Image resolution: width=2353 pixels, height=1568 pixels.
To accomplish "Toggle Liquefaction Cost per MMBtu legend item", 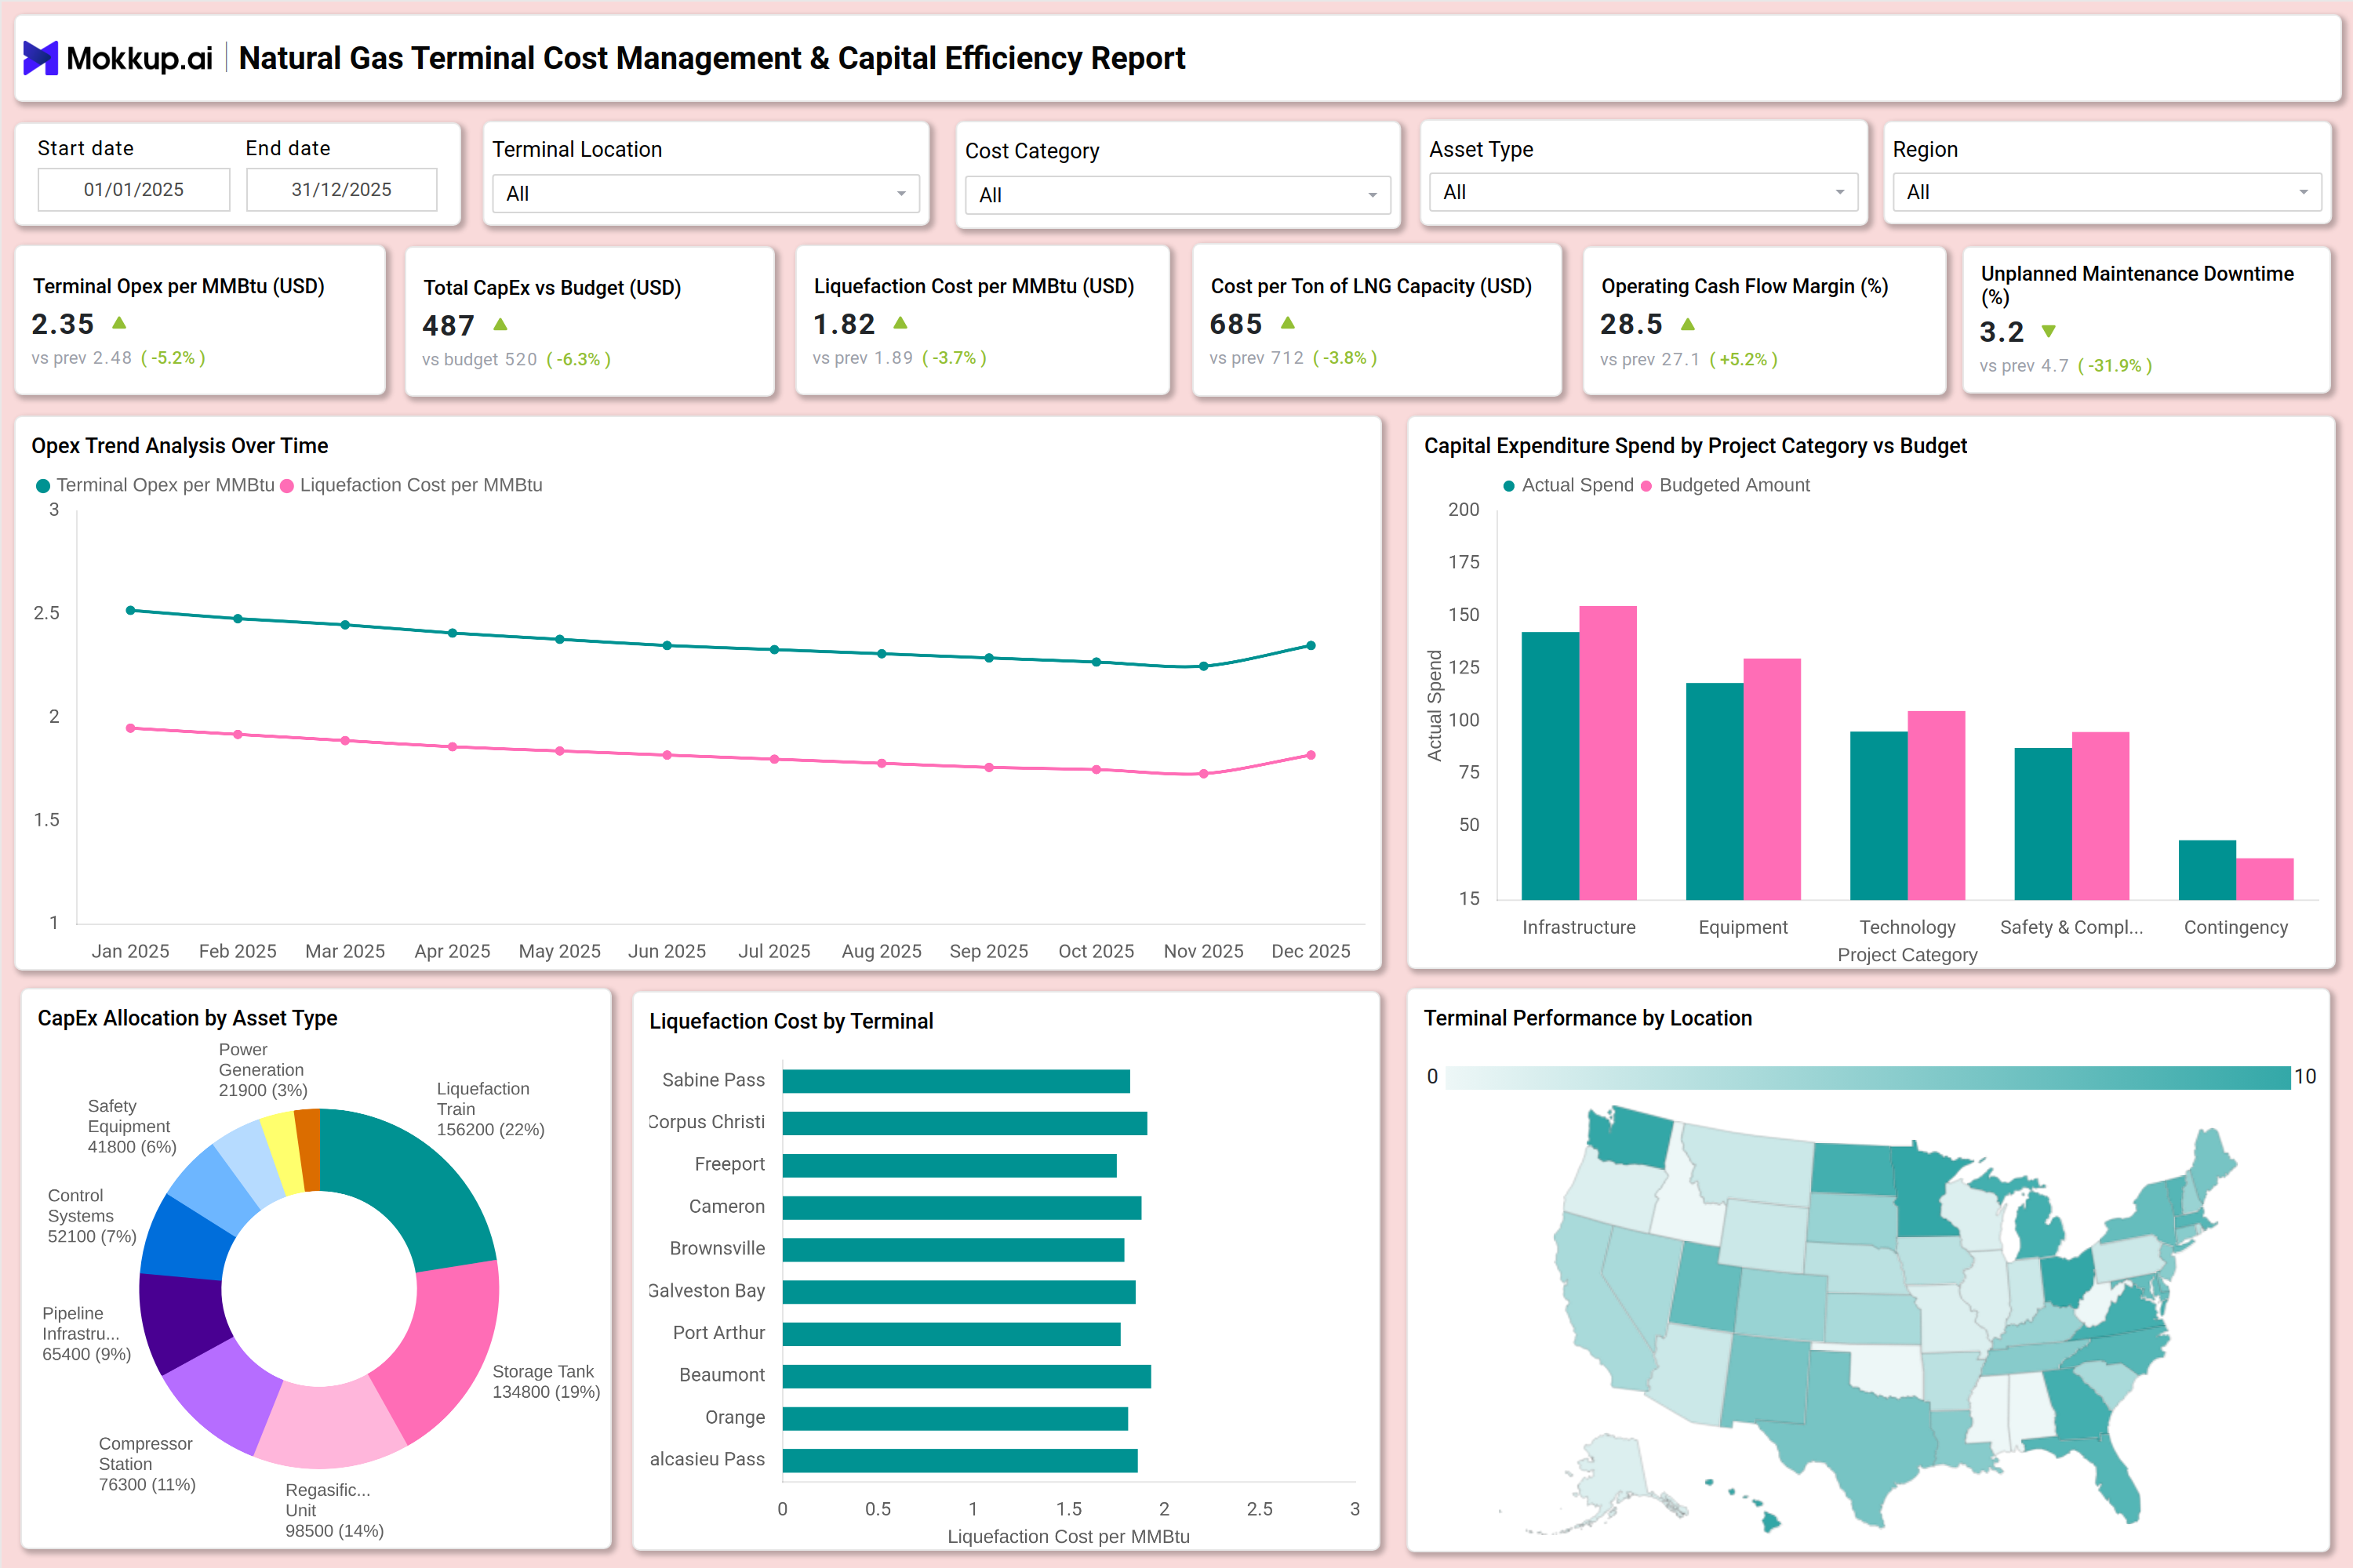I will [x=411, y=485].
